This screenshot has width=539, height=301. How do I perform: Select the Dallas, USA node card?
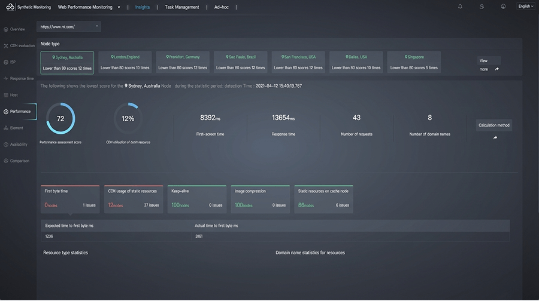click(356, 62)
